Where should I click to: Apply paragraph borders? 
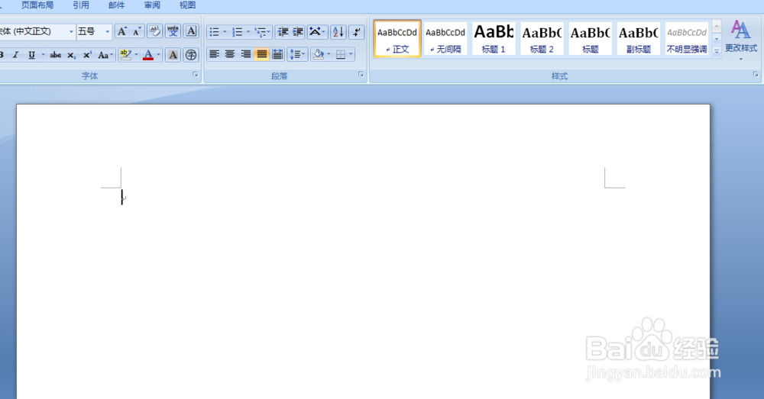[341, 54]
